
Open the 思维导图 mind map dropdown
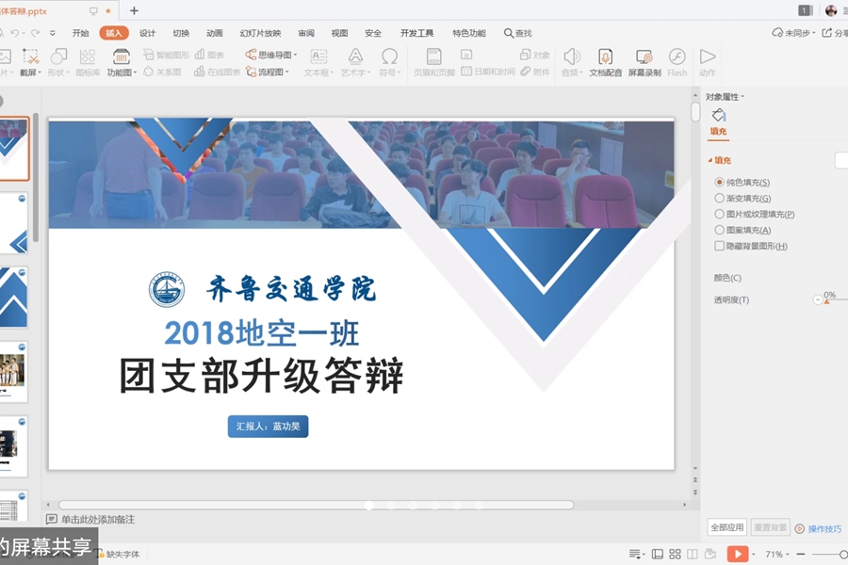[x=295, y=55]
